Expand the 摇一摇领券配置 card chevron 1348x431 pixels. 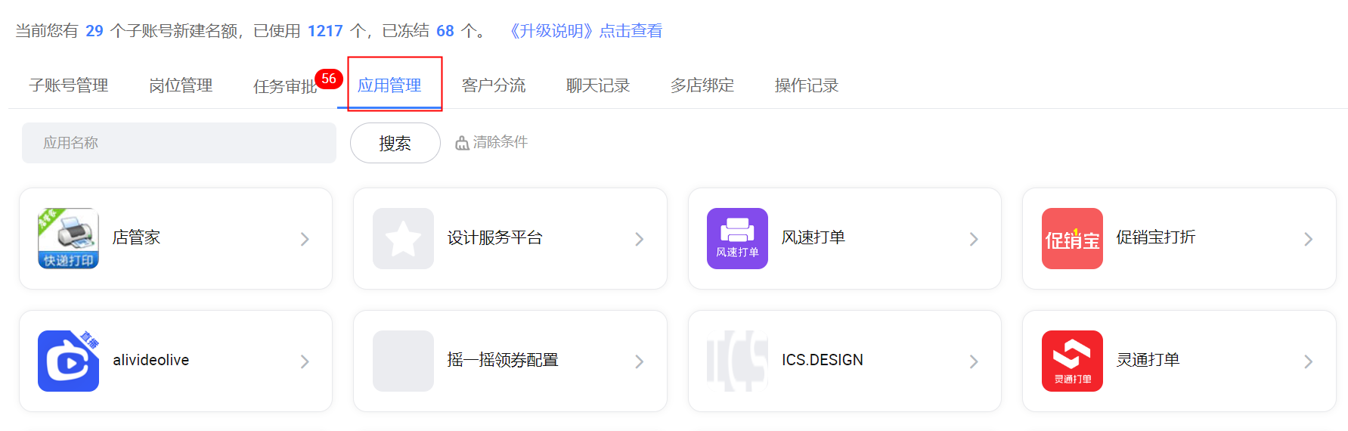(x=639, y=361)
